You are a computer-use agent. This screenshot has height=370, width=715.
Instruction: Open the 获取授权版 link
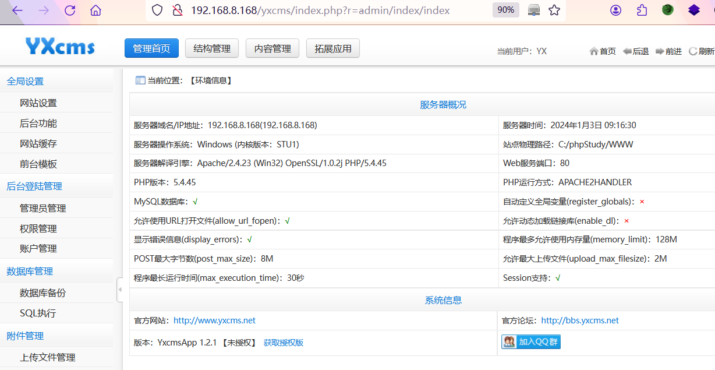284,343
